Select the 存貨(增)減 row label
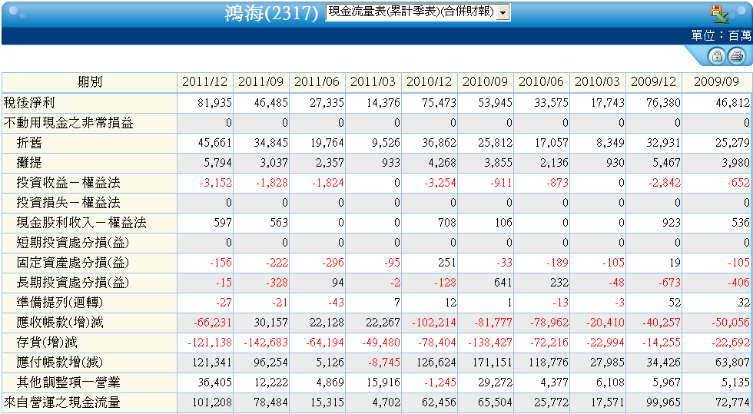 (x=47, y=343)
